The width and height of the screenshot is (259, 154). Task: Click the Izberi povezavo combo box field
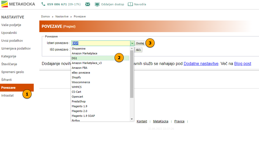click(x=101, y=43)
